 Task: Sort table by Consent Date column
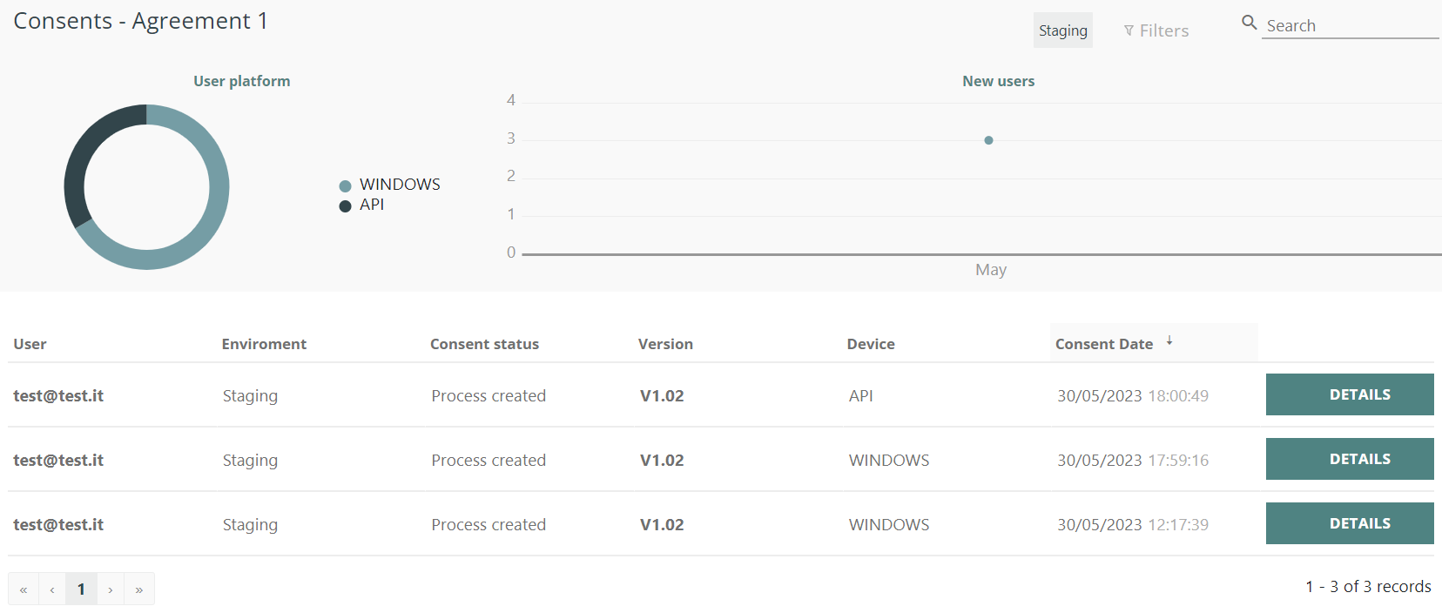[x=1103, y=344]
